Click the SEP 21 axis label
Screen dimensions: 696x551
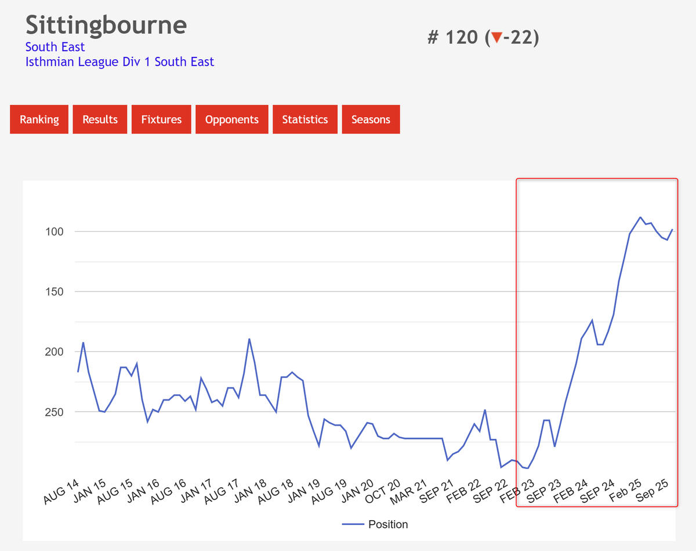pos(437,491)
